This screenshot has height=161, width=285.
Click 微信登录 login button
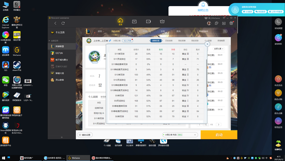click(x=260, y=12)
